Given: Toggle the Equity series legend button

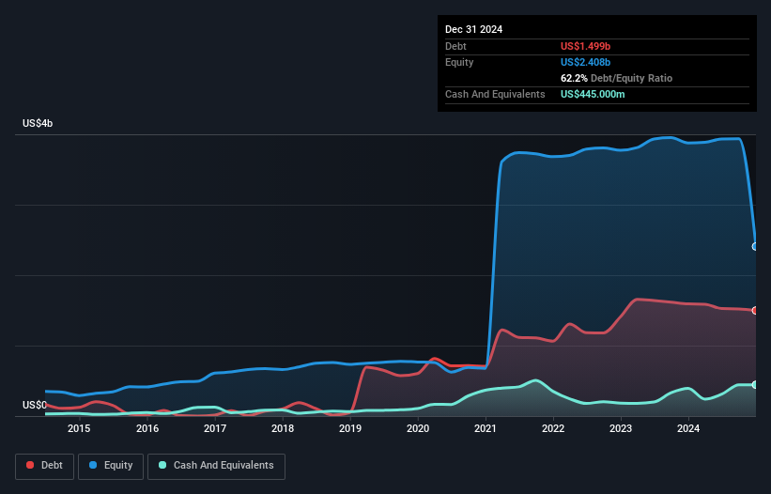Looking at the screenshot, I should [111, 466].
